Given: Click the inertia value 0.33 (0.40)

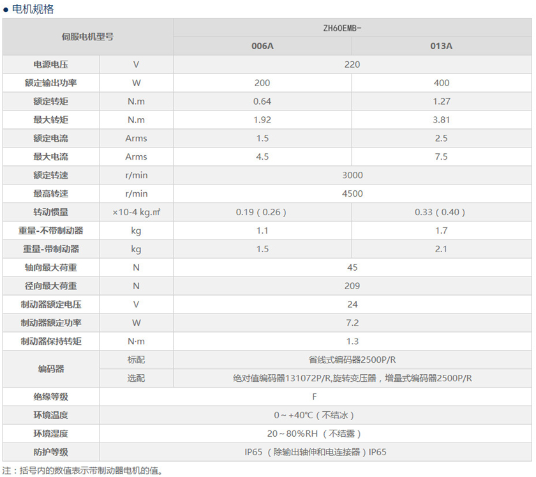Looking at the screenshot, I should (441, 212).
